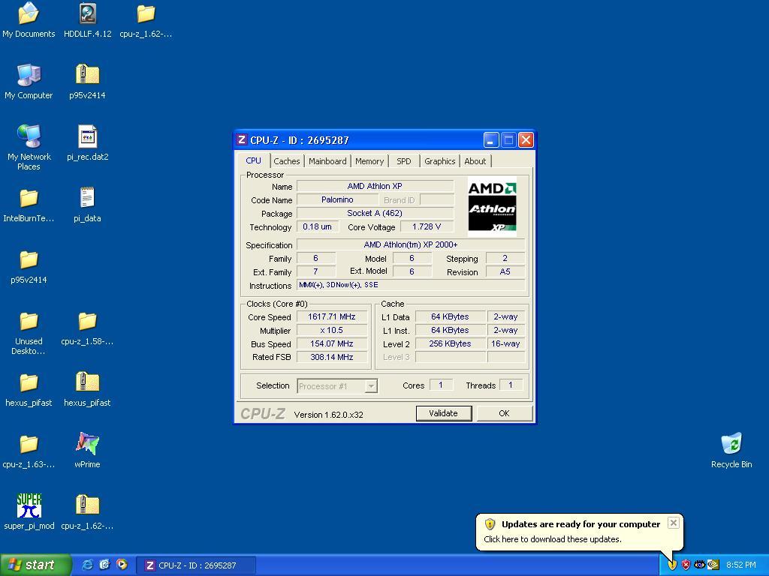Click the Code Name value Palomino
This screenshot has height=576, width=769.
(x=337, y=199)
